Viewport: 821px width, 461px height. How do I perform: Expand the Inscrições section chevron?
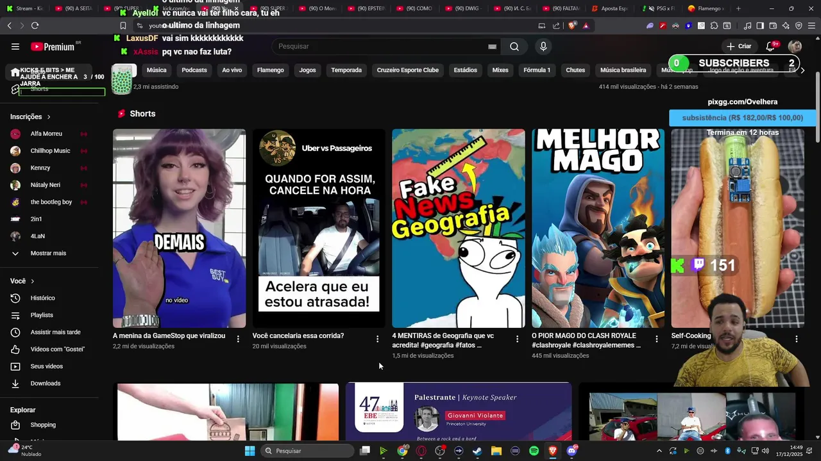(x=49, y=117)
